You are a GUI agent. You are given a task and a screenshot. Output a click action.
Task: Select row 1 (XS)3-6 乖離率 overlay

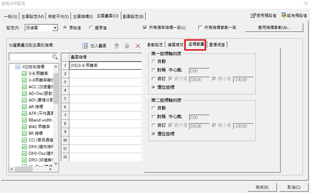106,66
